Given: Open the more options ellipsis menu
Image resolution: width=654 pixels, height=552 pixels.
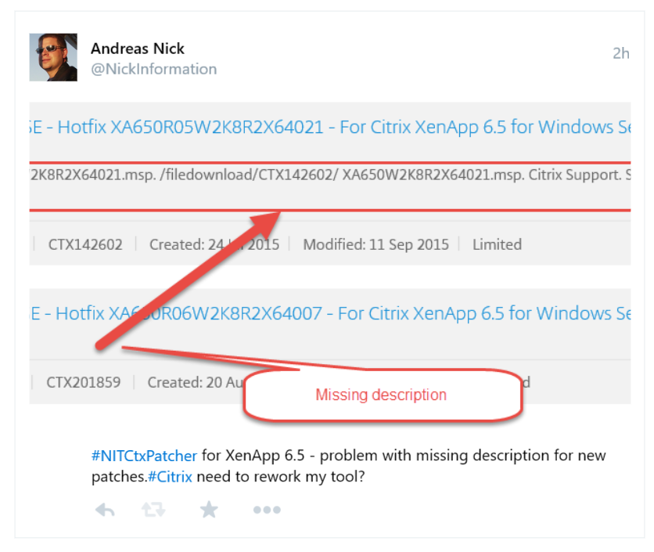Looking at the screenshot, I should click(x=267, y=510).
